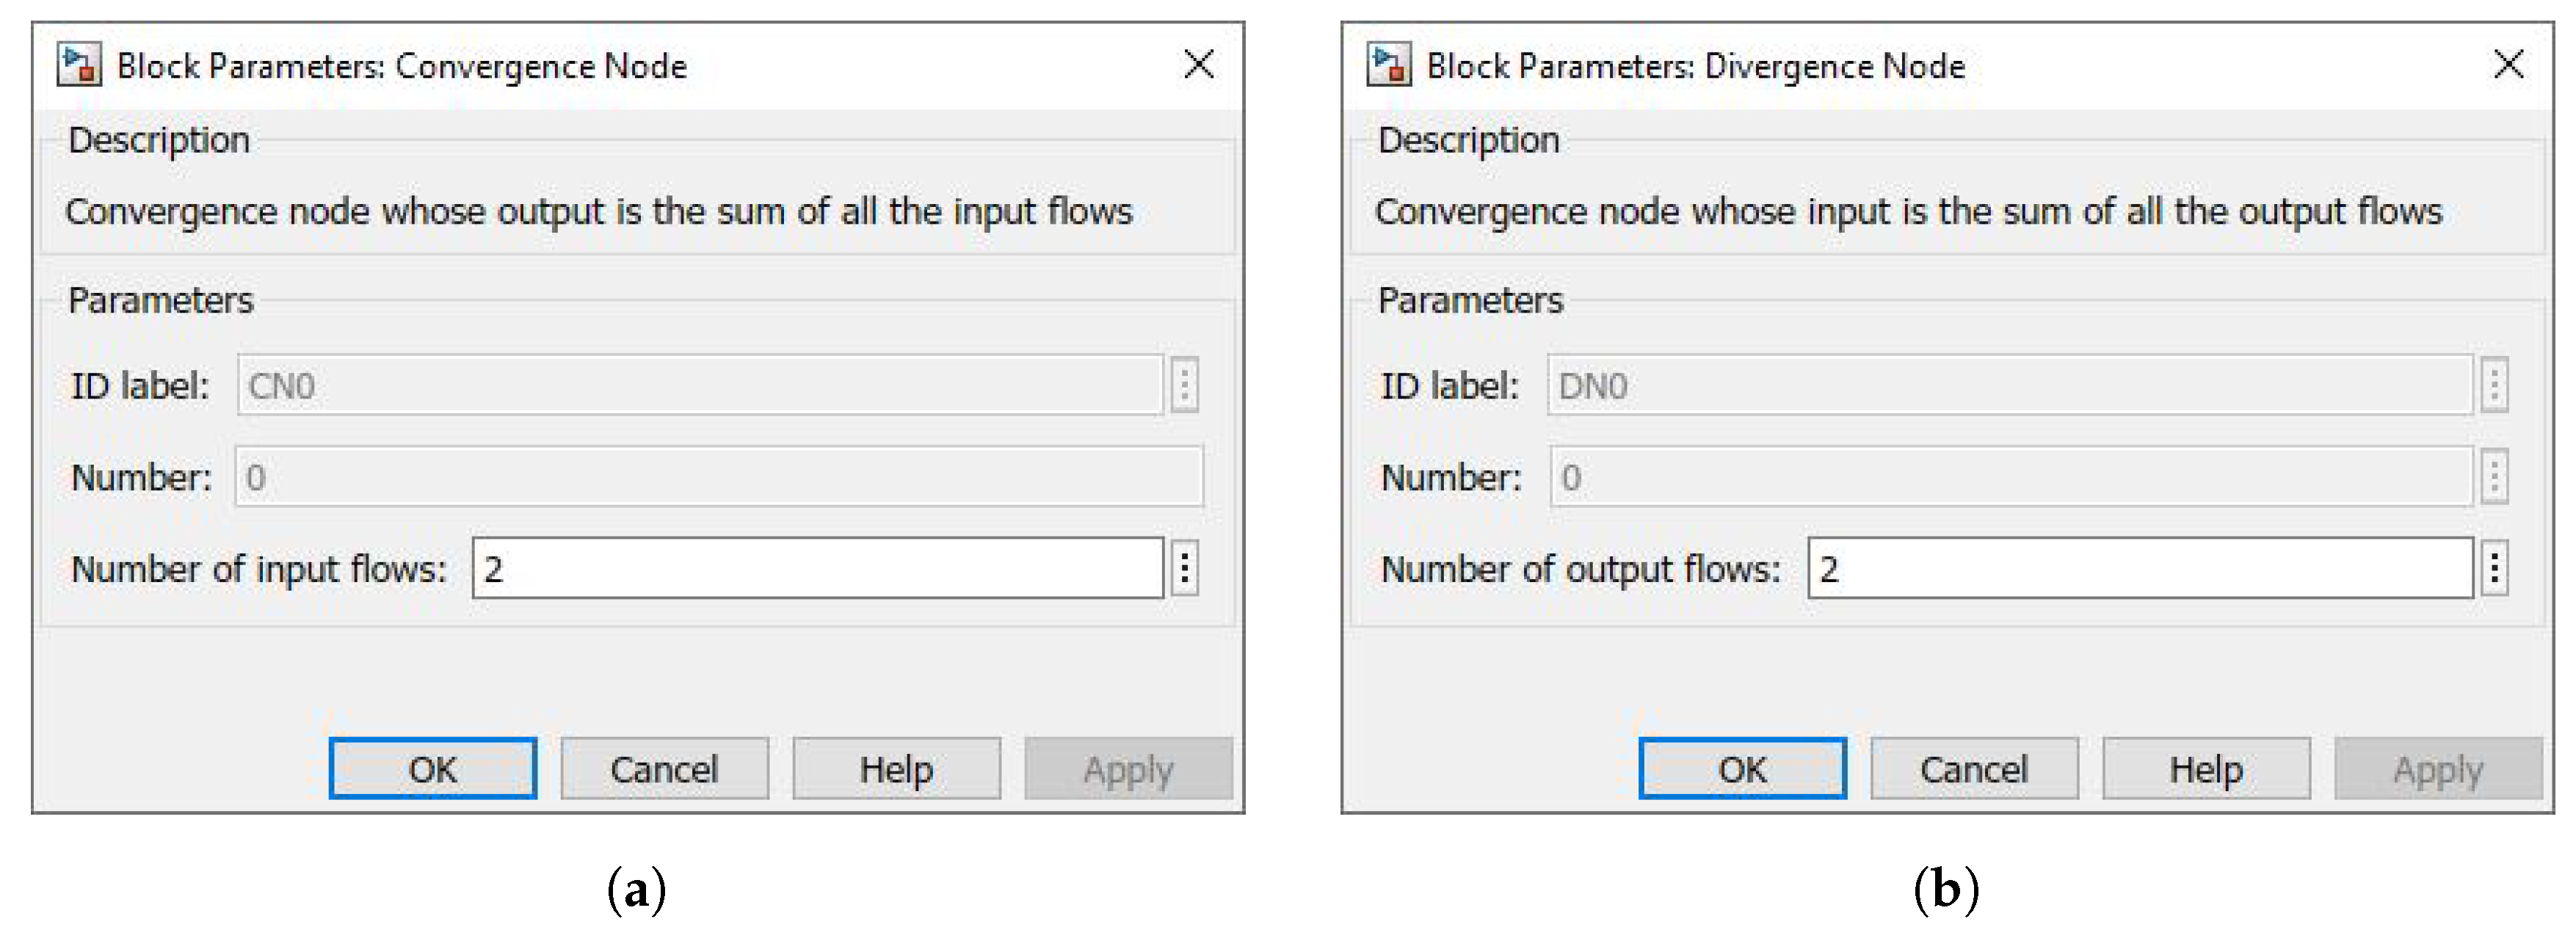Viewport: 2576px width, 927px height.
Task: Close the Convergence Node dialog
Action: click(1199, 65)
